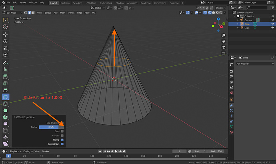Image resolution: width=276 pixels, height=164 pixels.
Task: Open the Object Data properties tab
Action: [x=231, y=127]
